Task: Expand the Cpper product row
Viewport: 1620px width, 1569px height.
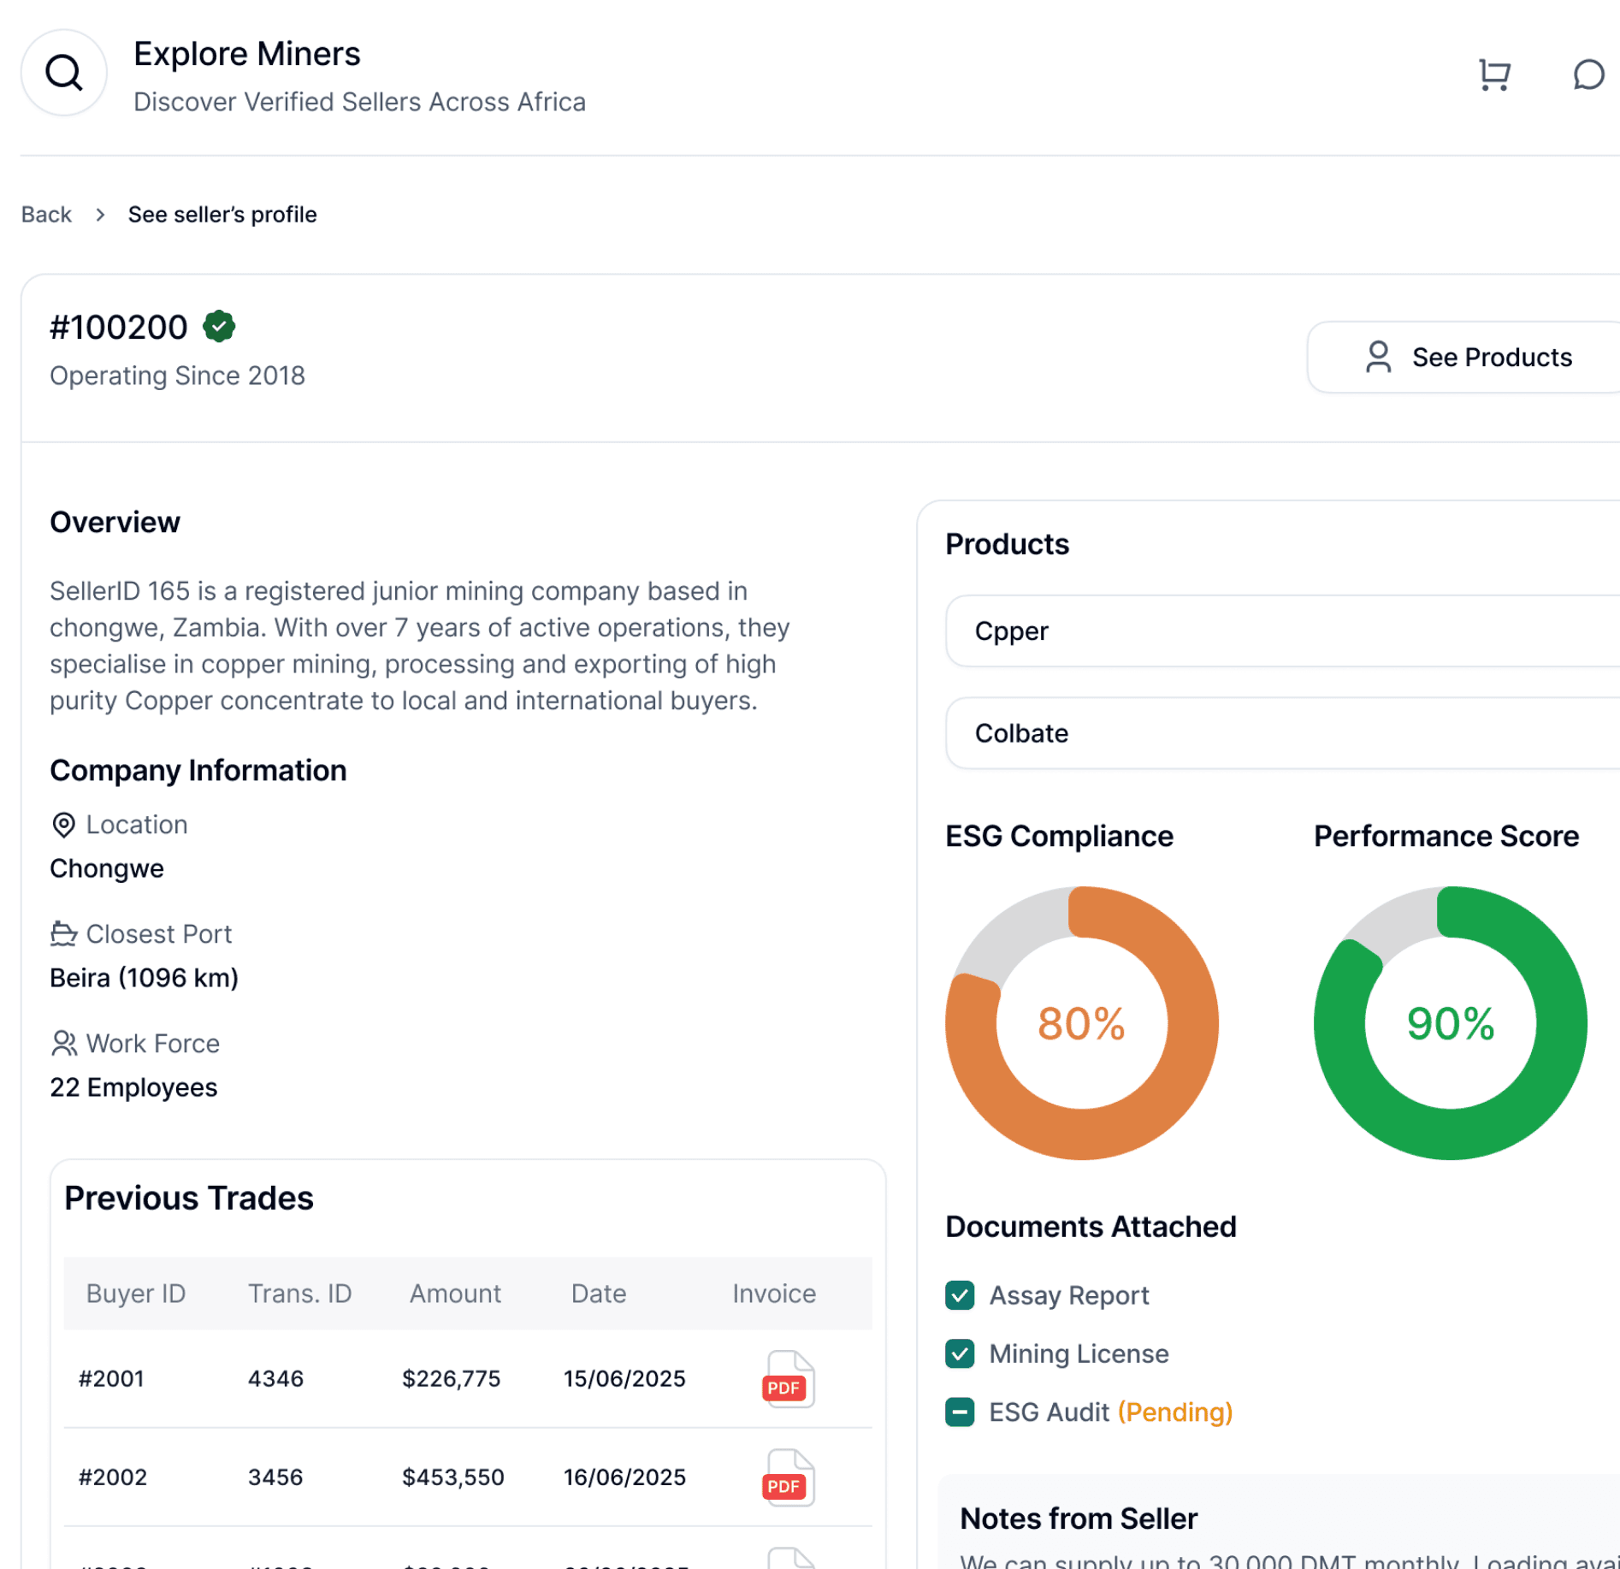Action: pyautogui.click(x=1281, y=631)
